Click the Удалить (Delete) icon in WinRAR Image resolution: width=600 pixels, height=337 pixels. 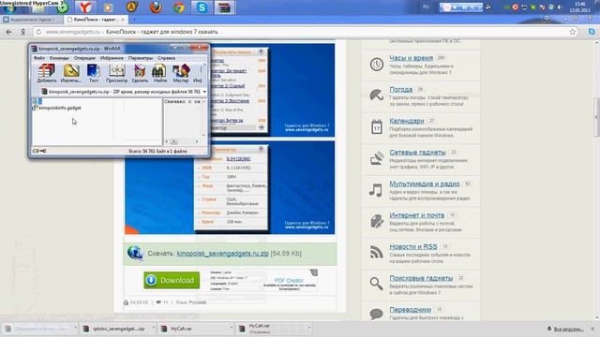tap(140, 73)
